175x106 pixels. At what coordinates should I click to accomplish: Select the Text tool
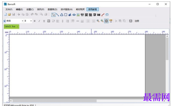(x=70, y=15)
